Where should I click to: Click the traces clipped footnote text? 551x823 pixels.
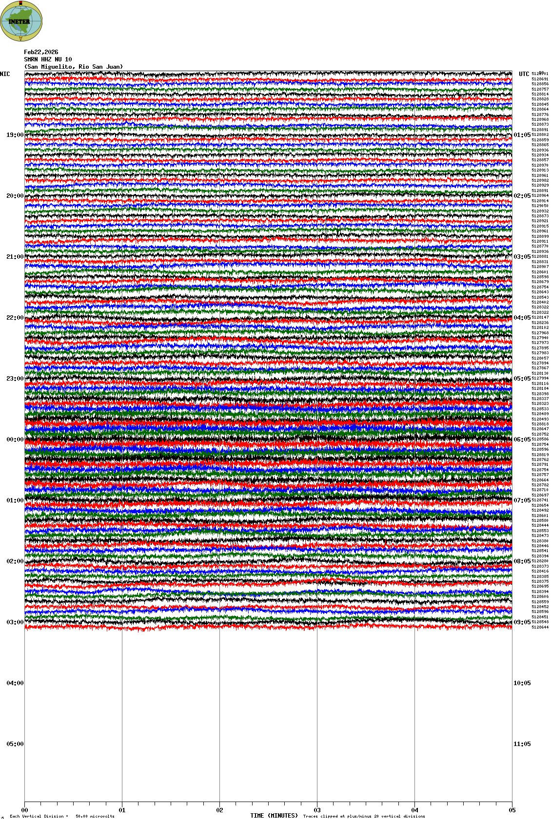[x=364, y=816]
